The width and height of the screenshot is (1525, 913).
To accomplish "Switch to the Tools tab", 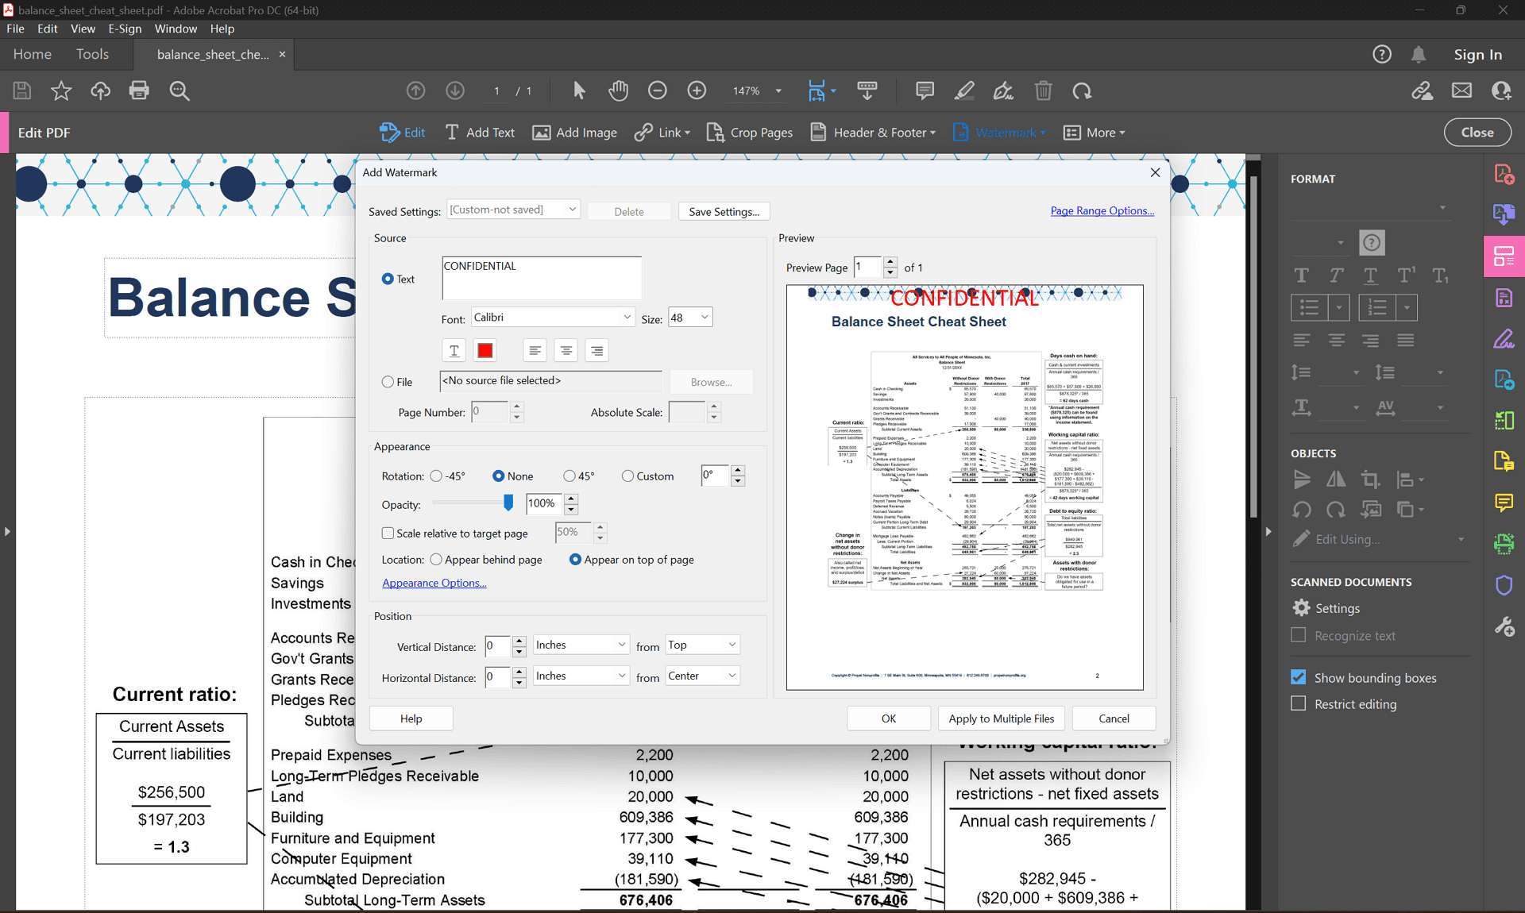I will pyautogui.click(x=92, y=54).
